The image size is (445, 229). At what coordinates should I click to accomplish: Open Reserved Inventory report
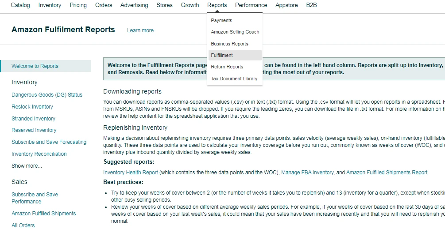tap(34, 130)
